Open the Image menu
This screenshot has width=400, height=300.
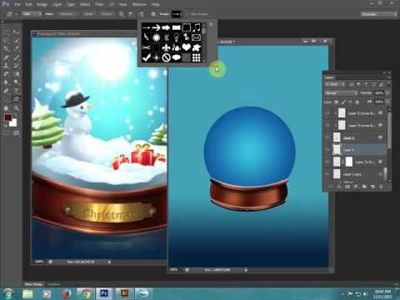[42, 4]
